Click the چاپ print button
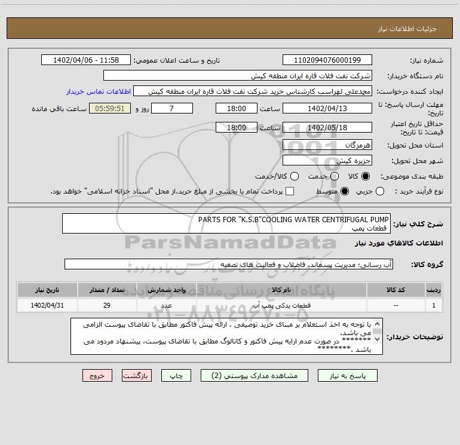This screenshot has height=445, width=460. [x=176, y=376]
